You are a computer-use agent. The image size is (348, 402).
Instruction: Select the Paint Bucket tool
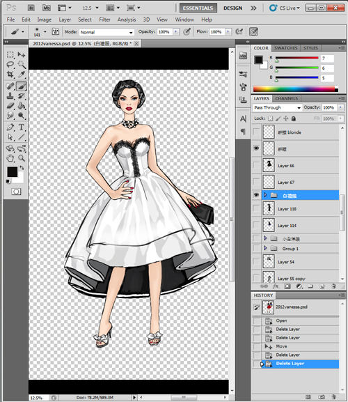[22, 106]
